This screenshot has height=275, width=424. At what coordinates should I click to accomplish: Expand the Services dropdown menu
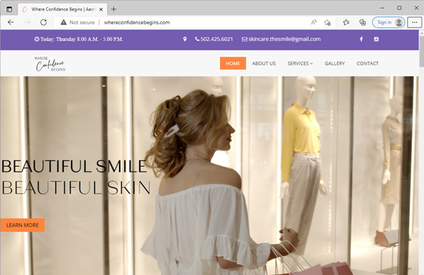[300, 64]
